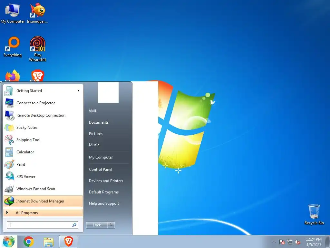Image resolution: width=330 pixels, height=248 pixels.
Task: Click the Snipping Tool label
Action: pyautogui.click(x=28, y=140)
